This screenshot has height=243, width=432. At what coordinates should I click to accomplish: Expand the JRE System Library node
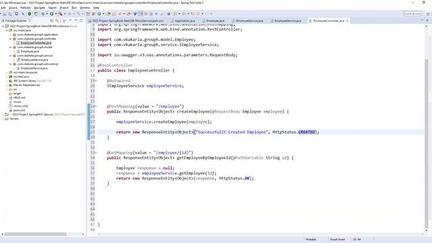[x=7, y=81]
